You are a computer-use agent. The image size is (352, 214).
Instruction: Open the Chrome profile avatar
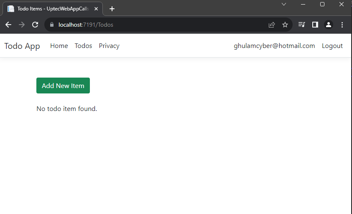(329, 25)
